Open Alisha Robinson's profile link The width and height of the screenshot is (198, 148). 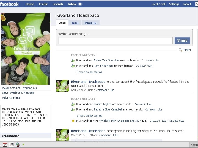103,66
